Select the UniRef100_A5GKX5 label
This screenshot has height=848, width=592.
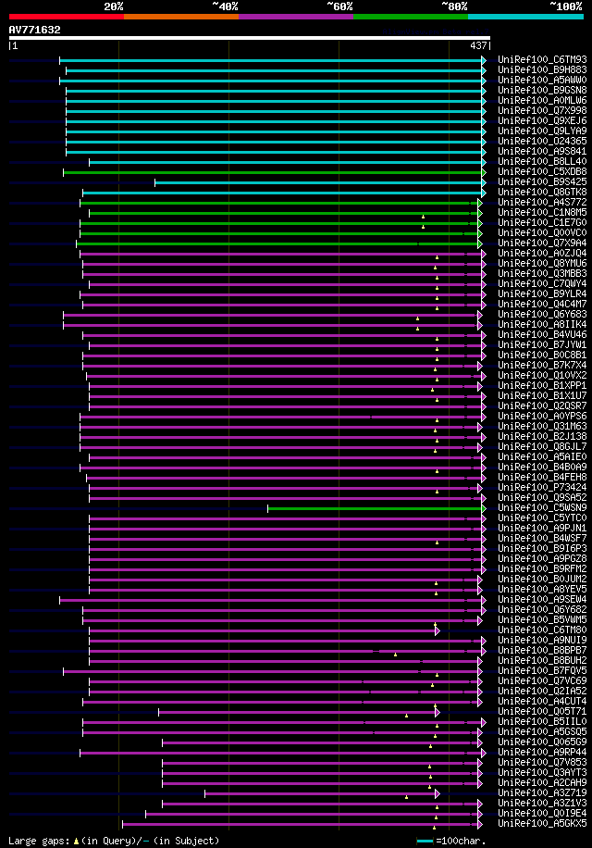click(x=542, y=824)
